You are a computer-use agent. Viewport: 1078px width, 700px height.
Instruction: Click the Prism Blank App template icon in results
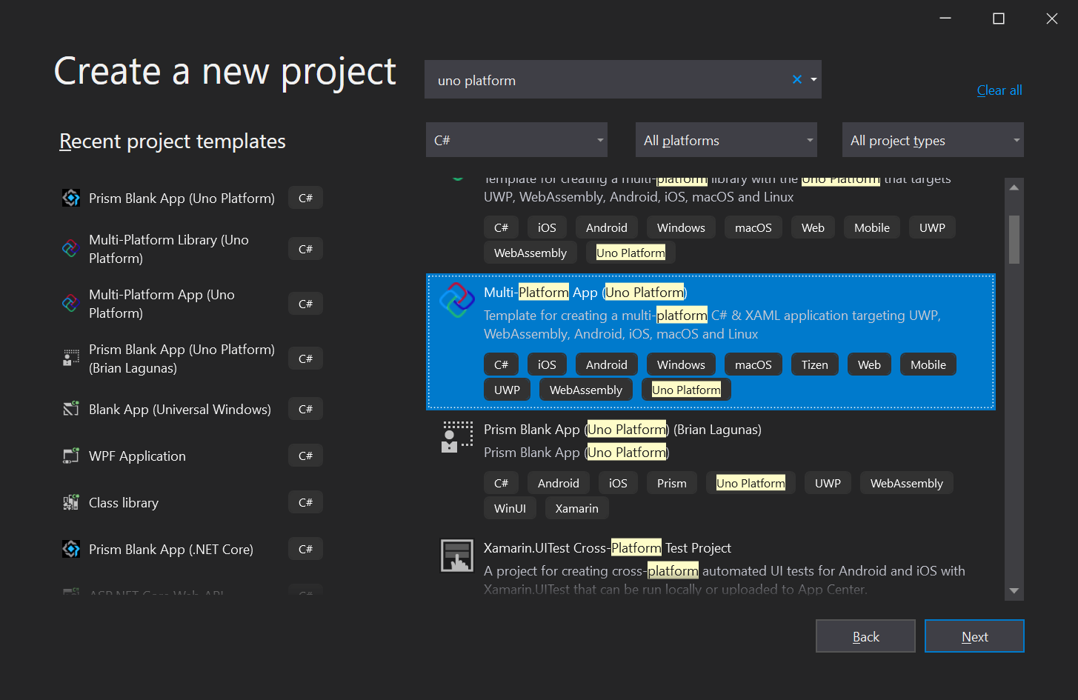coord(457,437)
